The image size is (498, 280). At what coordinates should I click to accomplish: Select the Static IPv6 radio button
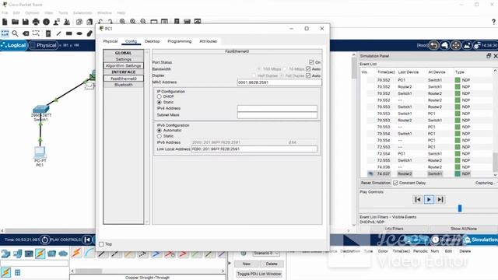point(159,136)
